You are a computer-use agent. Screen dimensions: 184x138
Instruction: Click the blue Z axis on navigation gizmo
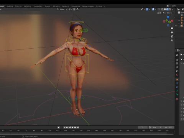[168, 17]
